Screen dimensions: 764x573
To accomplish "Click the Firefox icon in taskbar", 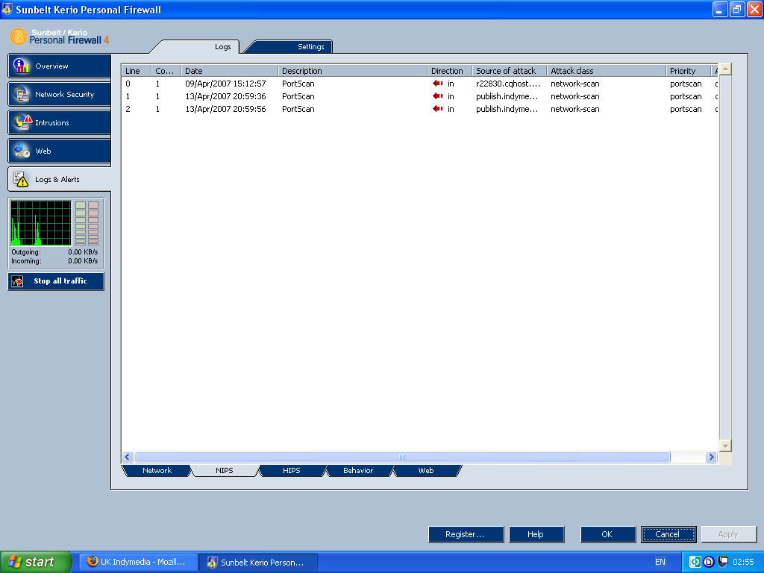I will 93,562.
